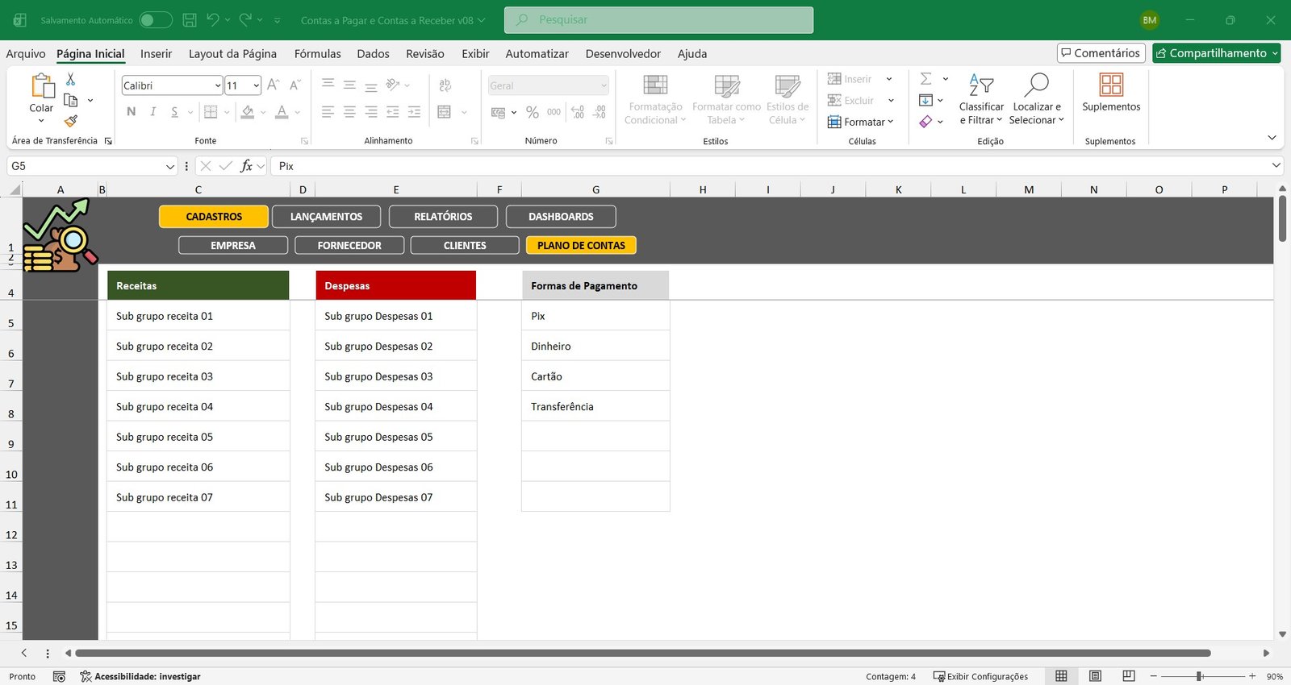Toggle the Salvamento Automático switch
Image resolution: width=1291 pixels, height=685 pixels.
pyautogui.click(x=156, y=20)
